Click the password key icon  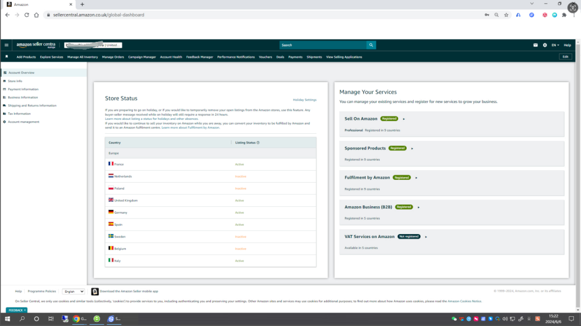487,15
